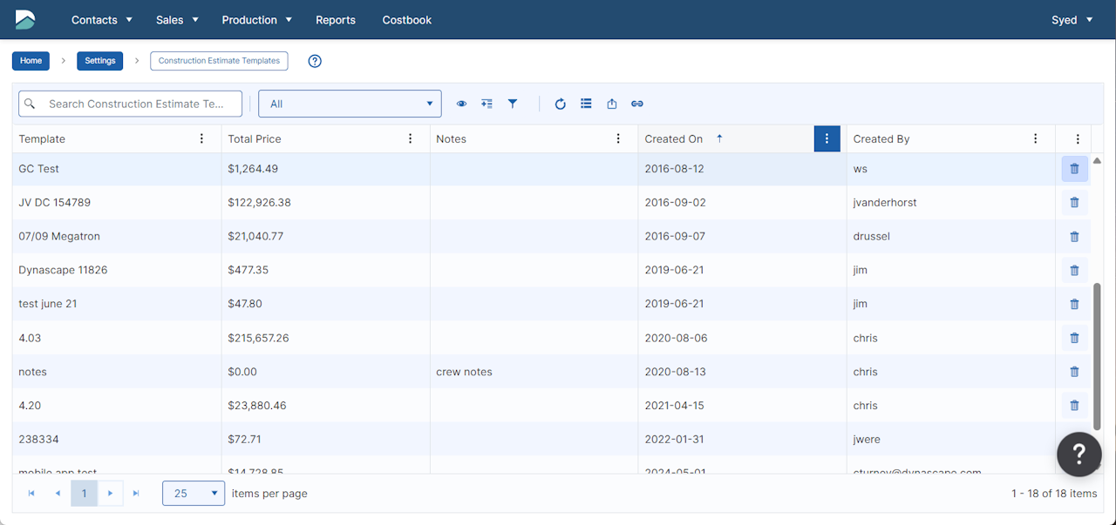Click the refresh icon in the toolbar

point(561,104)
